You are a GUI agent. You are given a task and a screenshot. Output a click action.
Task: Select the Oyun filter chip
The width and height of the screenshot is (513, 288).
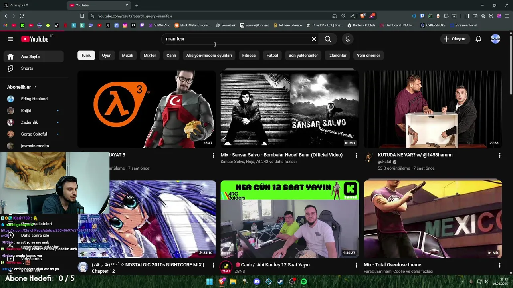pos(107,55)
